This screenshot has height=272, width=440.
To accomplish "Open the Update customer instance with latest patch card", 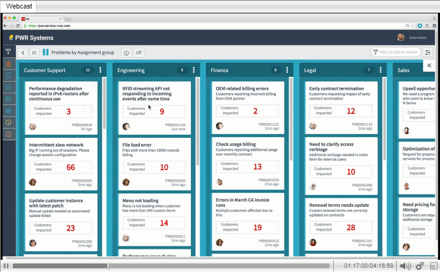I will click(x=61, y=222).
